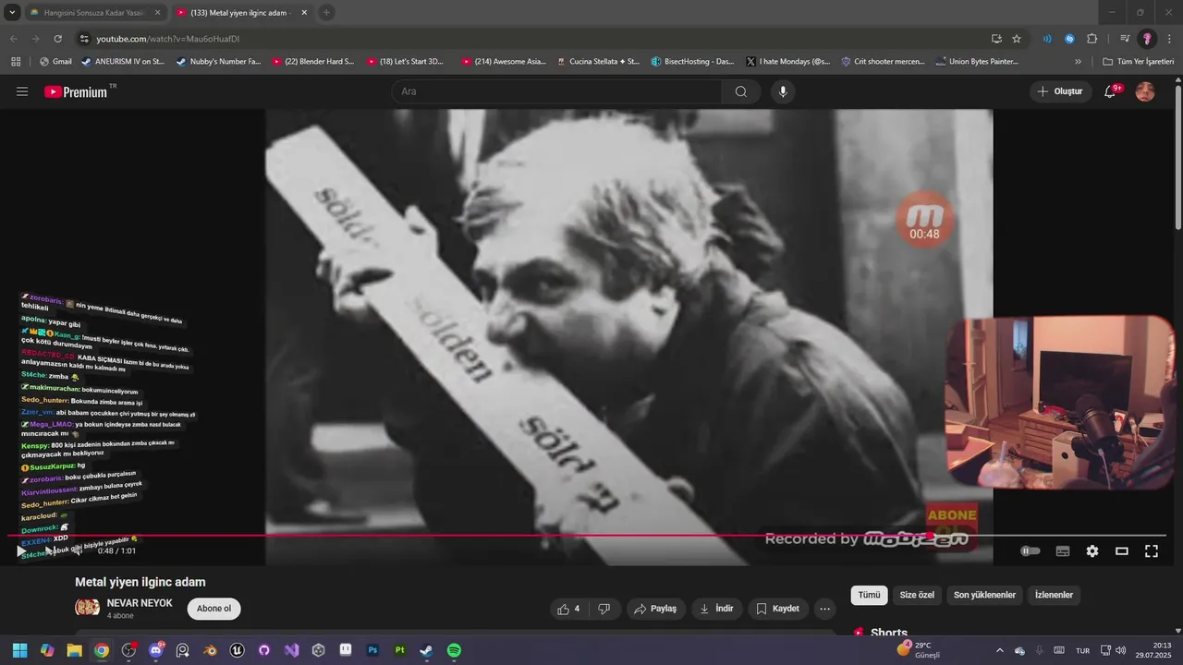Open the Chrome apps grid shortcut
The width and height of the screenshot is (1183, 665).
click(16, 62)
